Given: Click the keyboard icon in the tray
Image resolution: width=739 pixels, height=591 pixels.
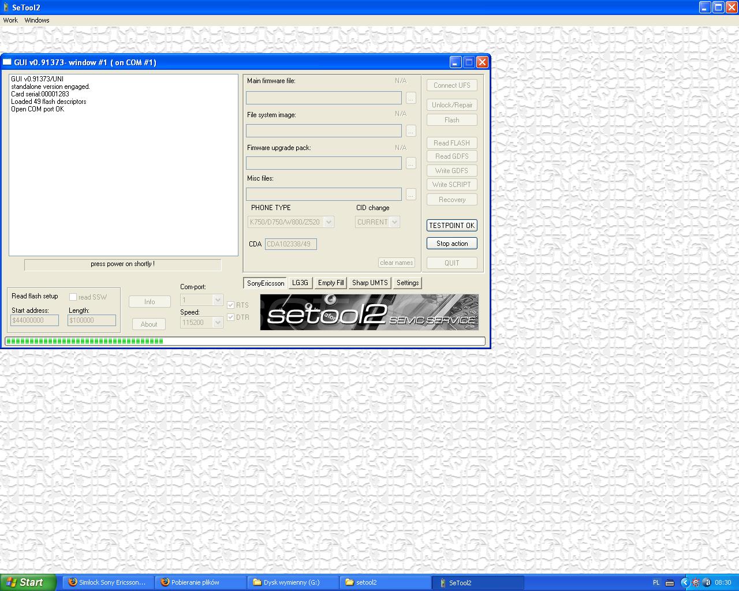Looking at the screenshot, I should [x=670, y=583].
